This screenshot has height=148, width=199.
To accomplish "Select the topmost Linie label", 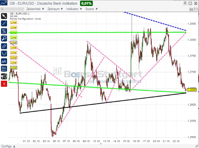I will (x=13, y=22).
